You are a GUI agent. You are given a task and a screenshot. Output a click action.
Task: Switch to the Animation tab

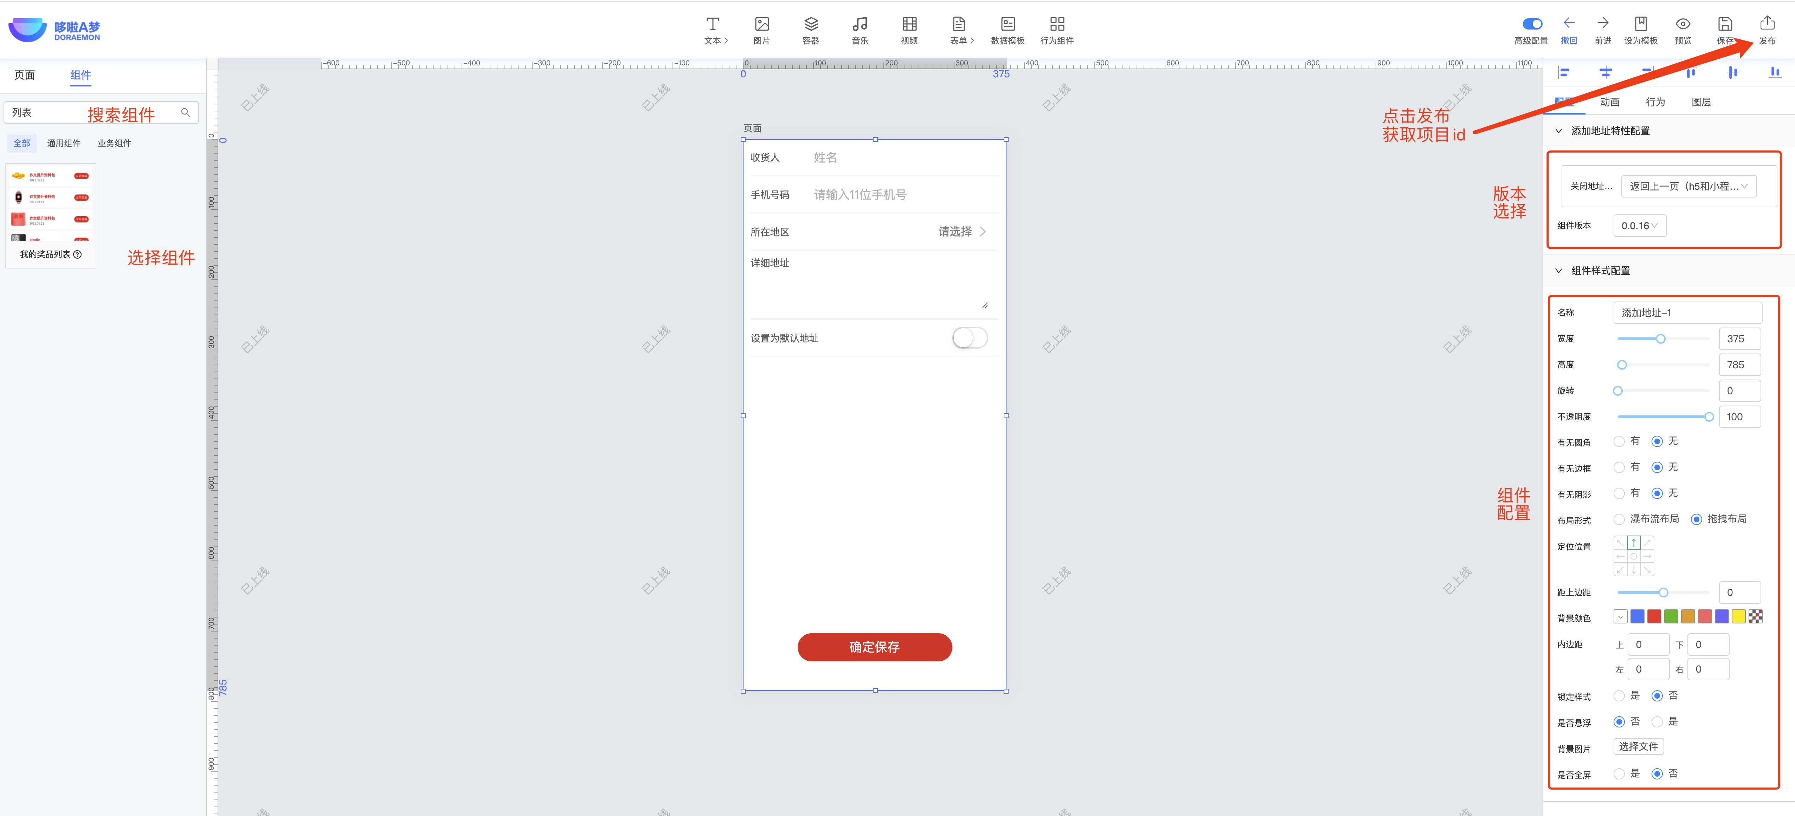[x=1609, y=102]
